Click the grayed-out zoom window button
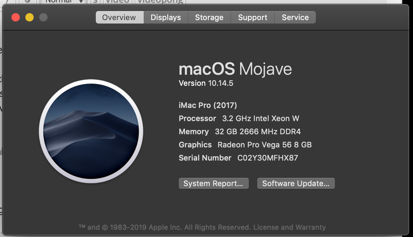The height and width of the screenshot is (237, 413). click(x=43, y=17)
